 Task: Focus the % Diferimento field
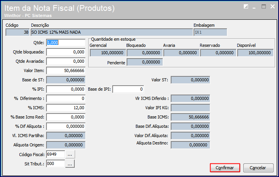(x=66, y=98)
